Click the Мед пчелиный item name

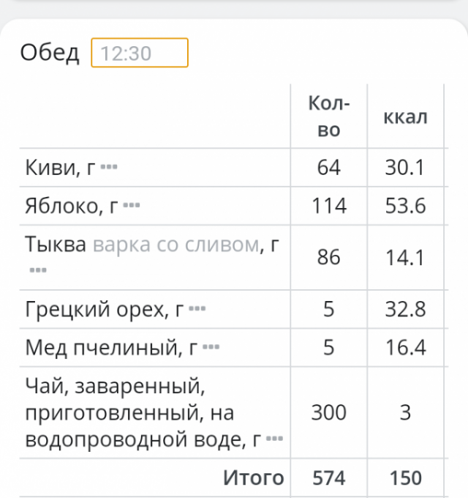[104, 347]
